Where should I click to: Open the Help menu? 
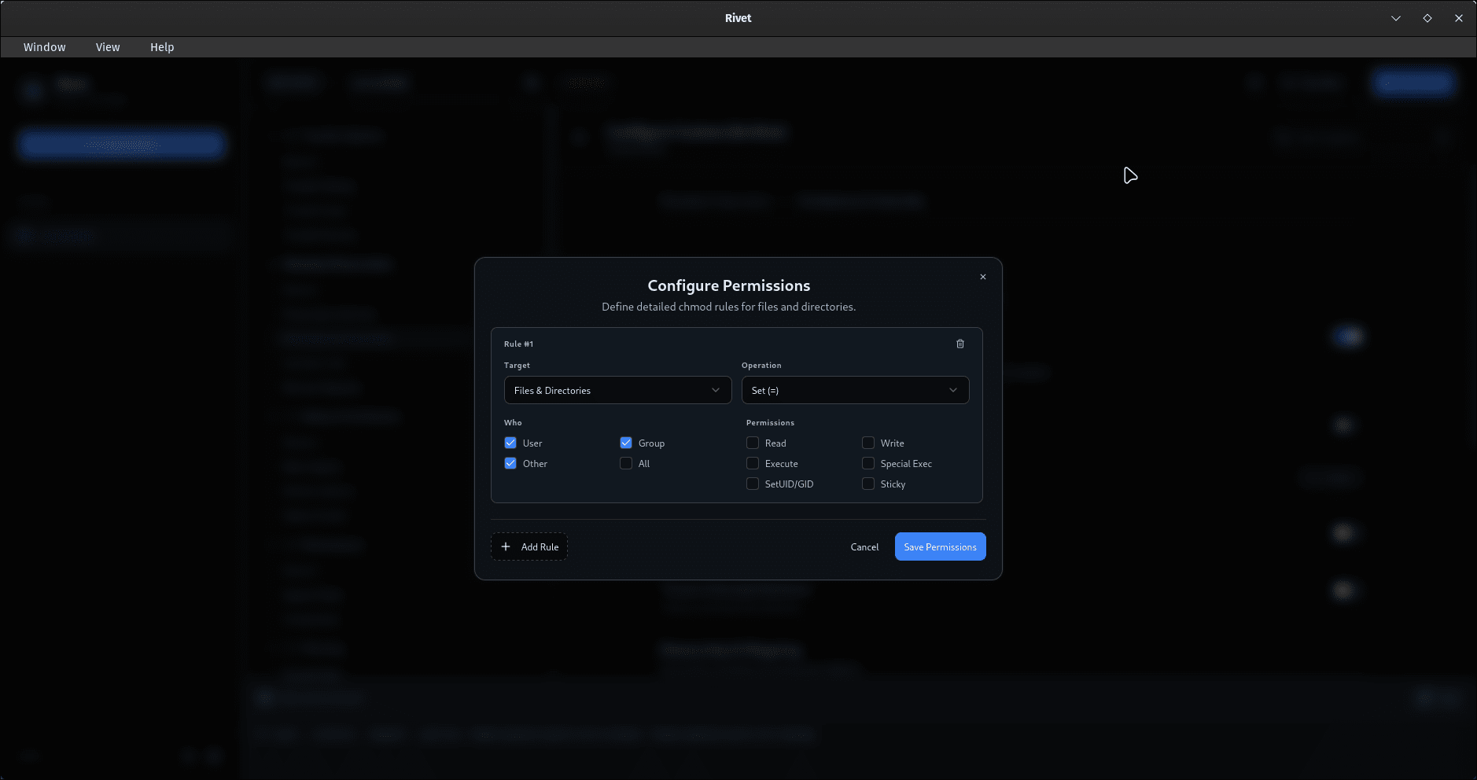tap(162, 47)
